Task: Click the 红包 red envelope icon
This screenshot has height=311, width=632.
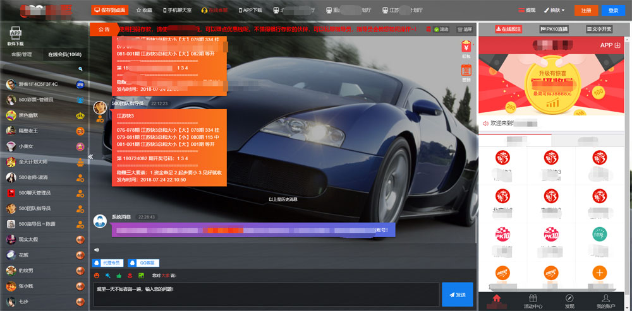Action: (x=466, y=47)
